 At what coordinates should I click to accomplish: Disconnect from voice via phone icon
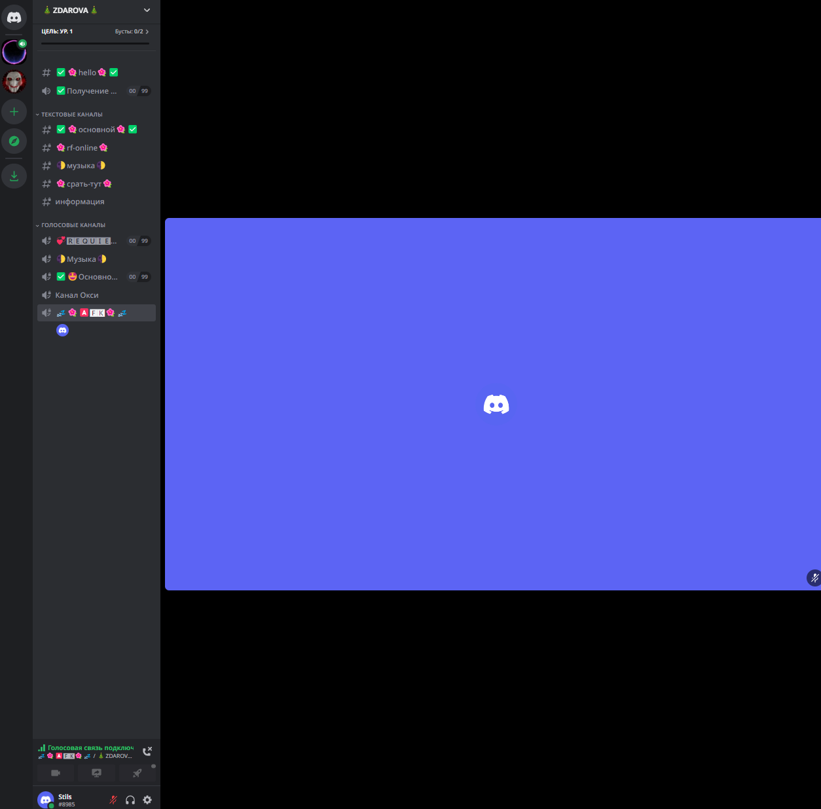(x=147, y=751)
